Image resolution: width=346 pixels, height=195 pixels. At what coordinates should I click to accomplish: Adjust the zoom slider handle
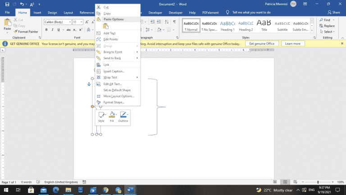318,182
